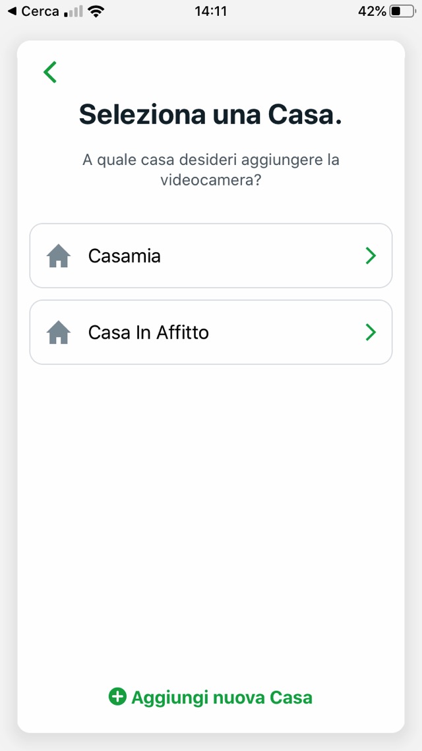Click the house icon beside Casamia
Screen dimensions: 422x751
[x=59, y=256]
